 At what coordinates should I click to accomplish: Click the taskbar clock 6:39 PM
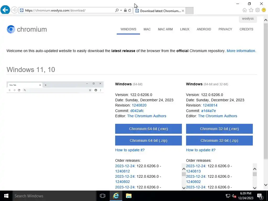pos(245,196)
